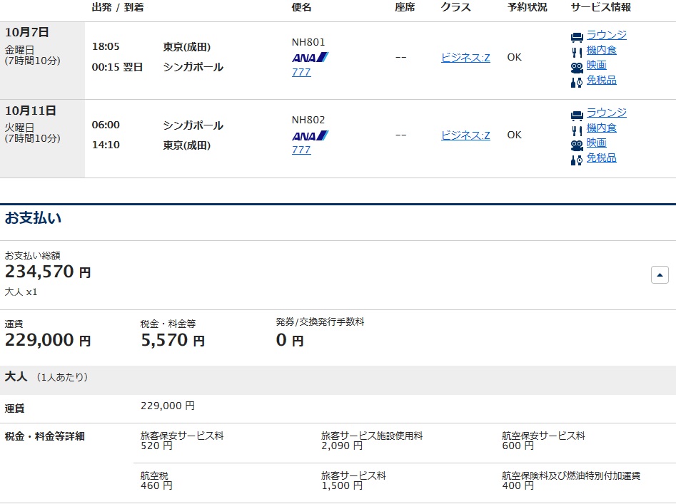Open ラウンジ link for NH802 flight
The height and width of the screenshot is (504, 676).
coord(607,113)
